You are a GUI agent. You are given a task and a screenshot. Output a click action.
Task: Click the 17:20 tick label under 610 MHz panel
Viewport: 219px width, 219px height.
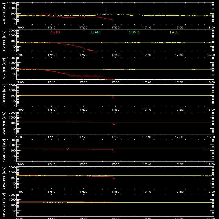tap(83, 82)
